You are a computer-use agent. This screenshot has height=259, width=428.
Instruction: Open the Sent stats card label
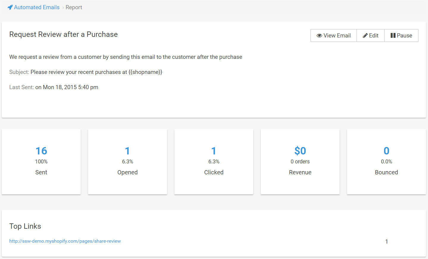[41, 172]
